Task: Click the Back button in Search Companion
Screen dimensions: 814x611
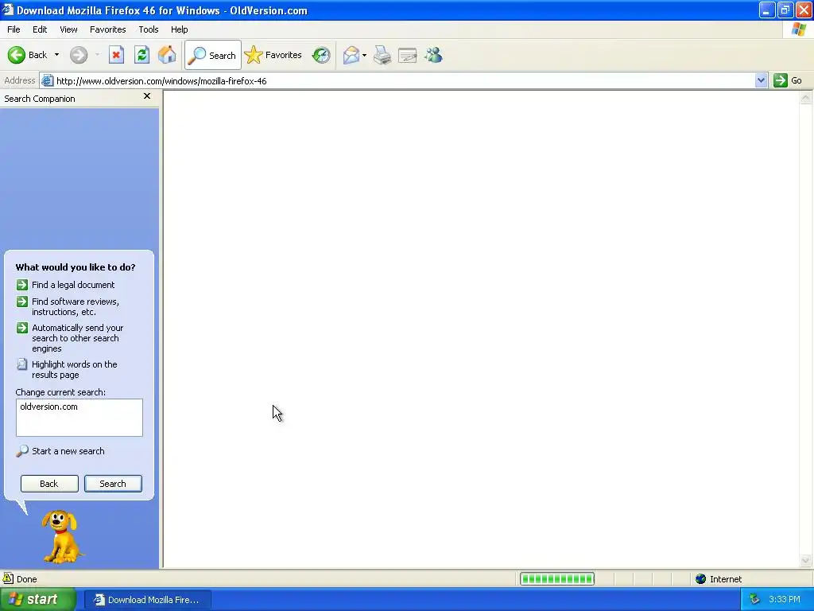Action: [x=49, y=484]
